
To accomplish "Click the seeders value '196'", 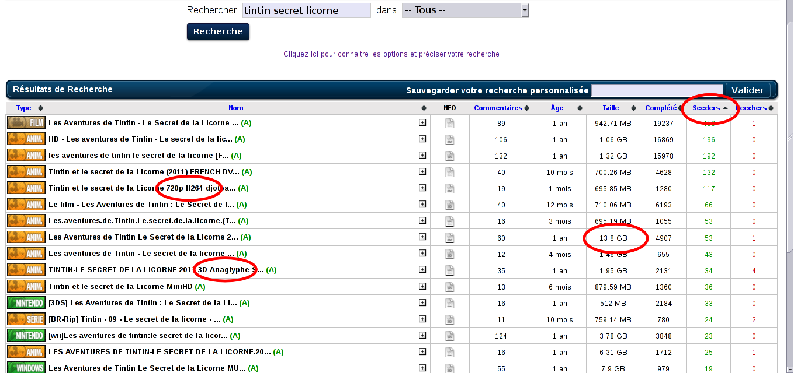I will (709, 139).
